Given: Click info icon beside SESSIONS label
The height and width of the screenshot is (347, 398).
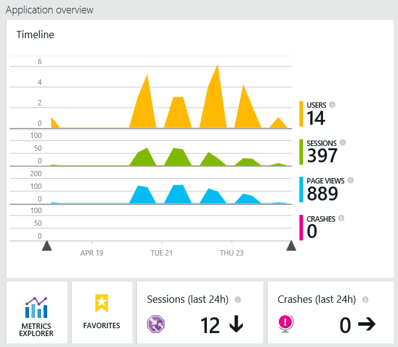Looking at the screenshot, I should click(x=342, y=143).
